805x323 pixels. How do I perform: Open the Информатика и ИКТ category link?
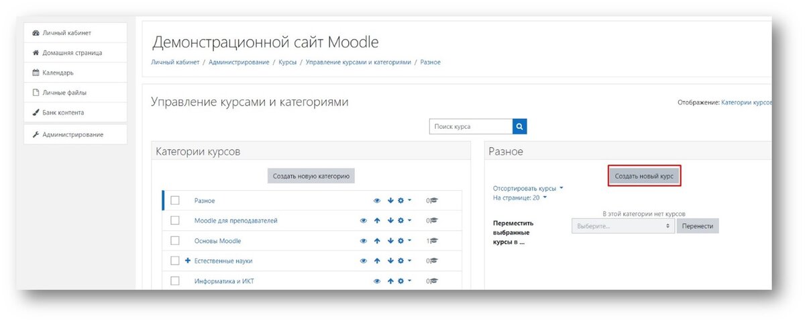(x=223, y=281)
